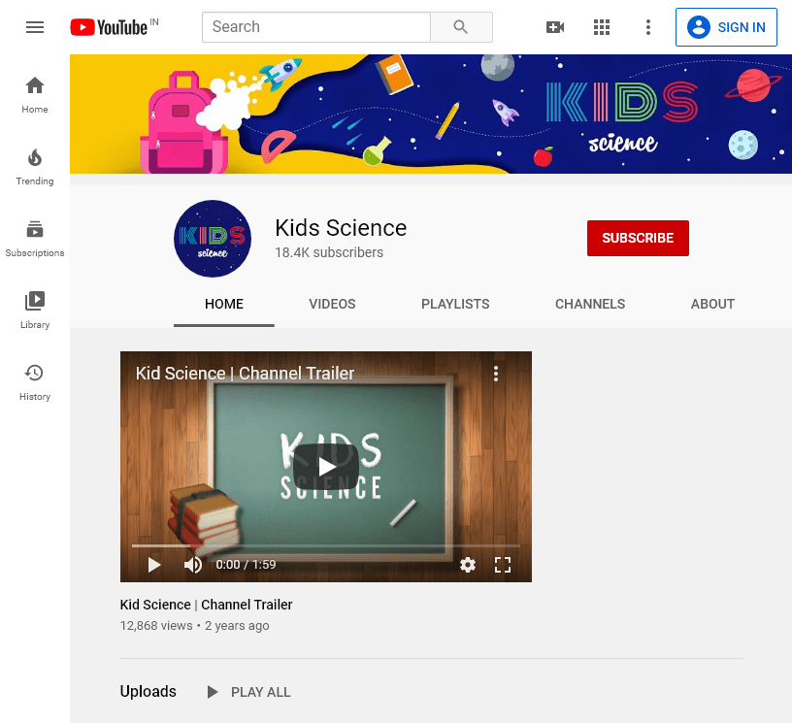The height and width of the screenshot is (723, 792).
Task: Open the create video camera icon
Action: 555,27
